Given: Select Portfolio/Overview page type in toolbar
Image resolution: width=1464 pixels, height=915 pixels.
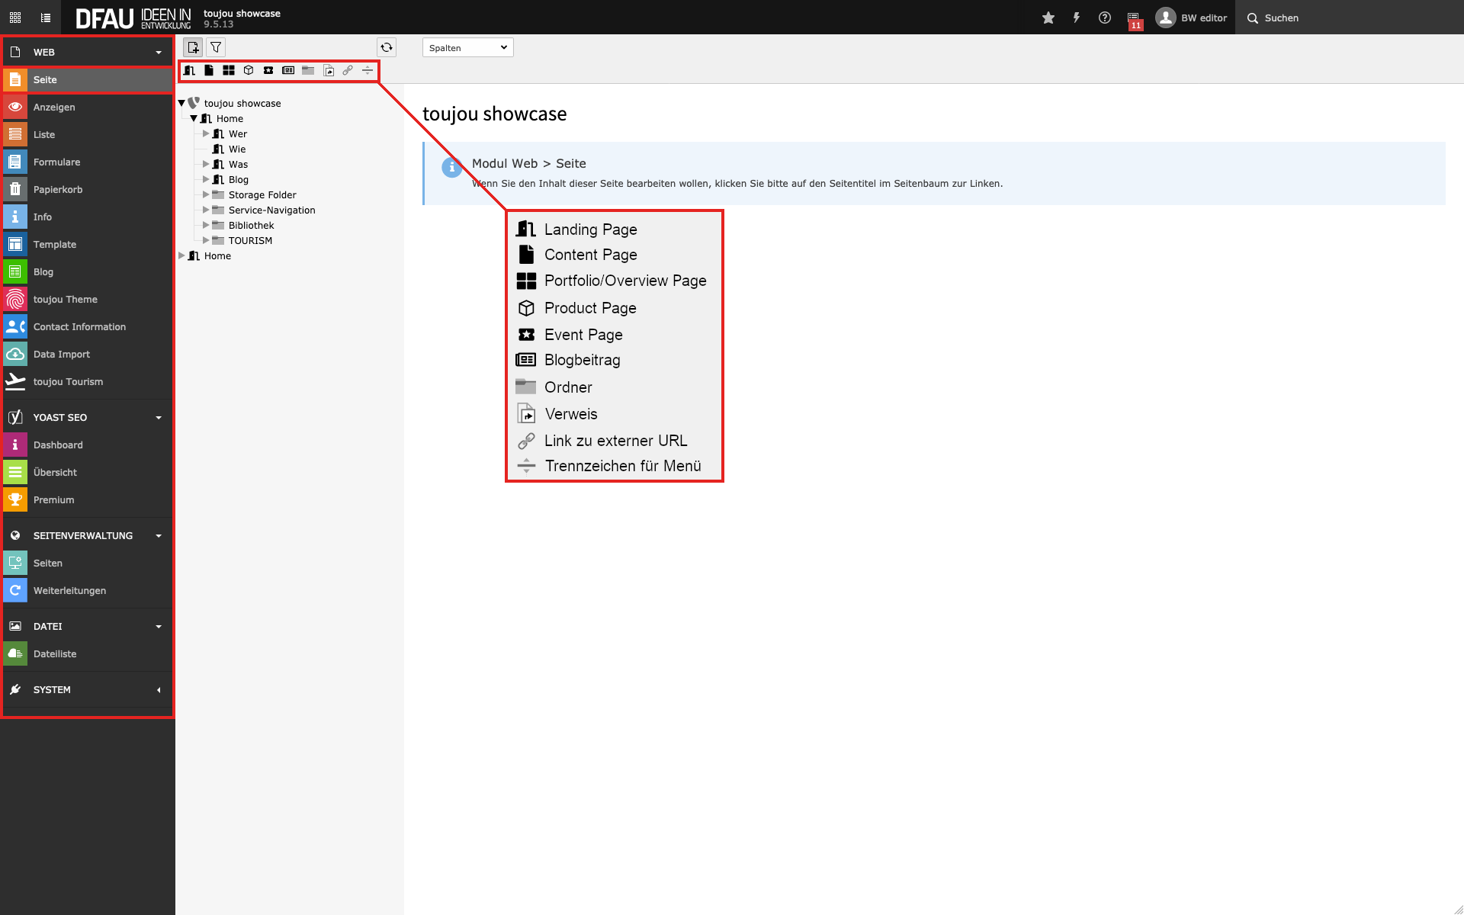Looking at the screenshot, I should (229, 70).
